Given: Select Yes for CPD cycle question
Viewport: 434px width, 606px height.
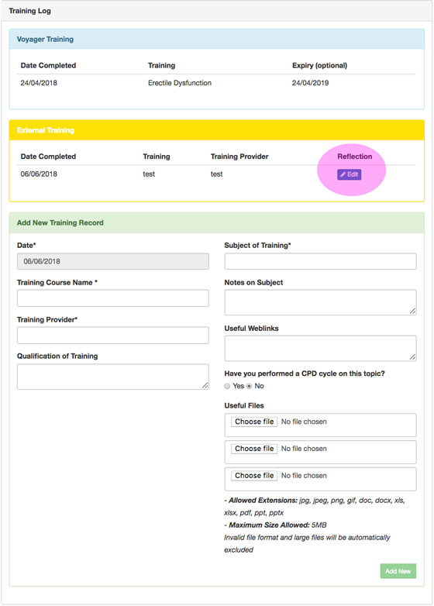Looking at the screenshot, I should click(x=227, y=386).
